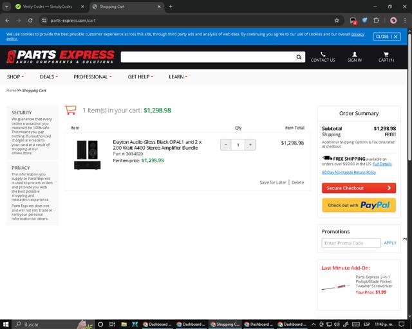Open volume control in system tray

coord(337,325)
